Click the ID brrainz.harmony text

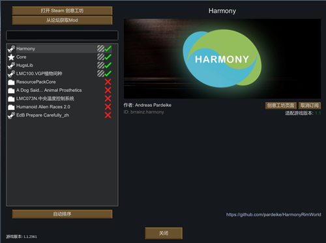point(143,112)
